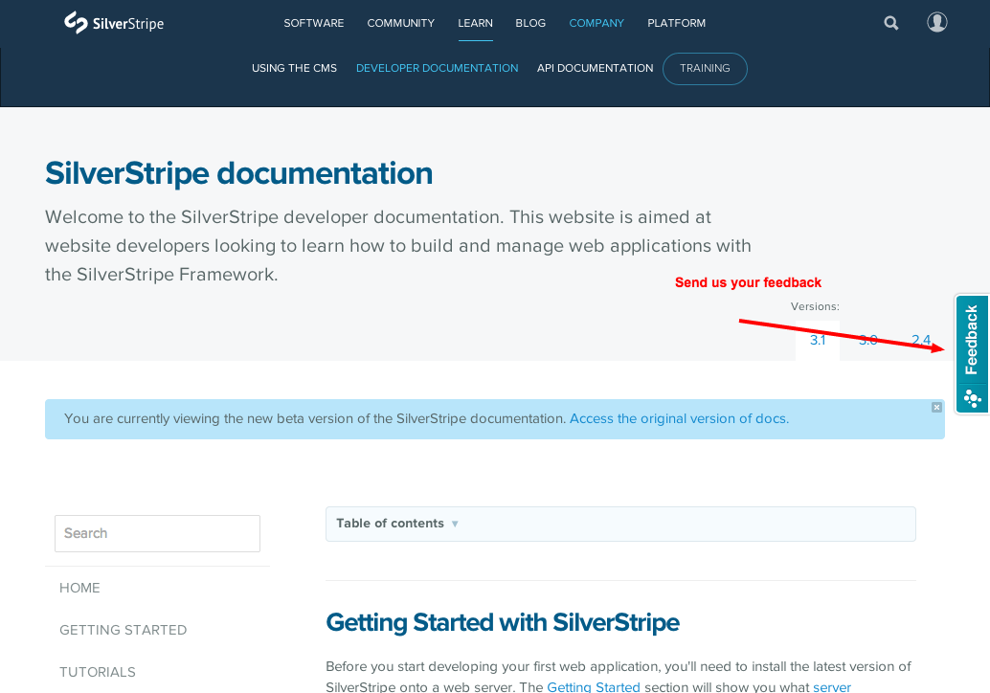Image resolution: width=990 pixels, height=693 pixels.
Task: Switch to version 3.0 docs
Action: (868, 340)
